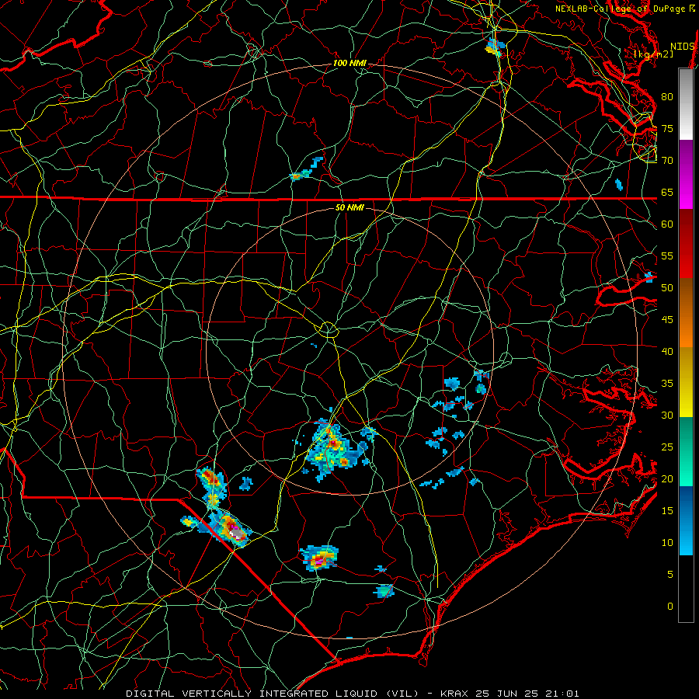This screenshot has width=699, height=699.
Task: Click the 20 value on the VIL scale
Action: (667, 478)
